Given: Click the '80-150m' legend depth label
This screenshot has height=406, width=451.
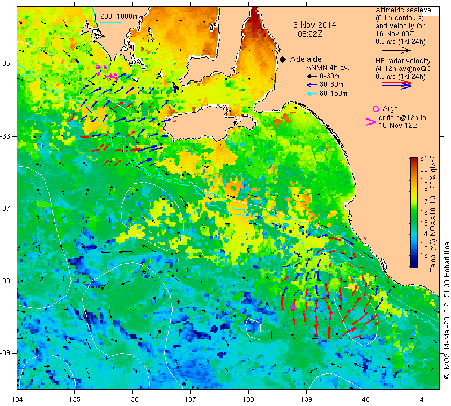Looking at the screenshot, I should pyautogui.click(x=333, y=94).
